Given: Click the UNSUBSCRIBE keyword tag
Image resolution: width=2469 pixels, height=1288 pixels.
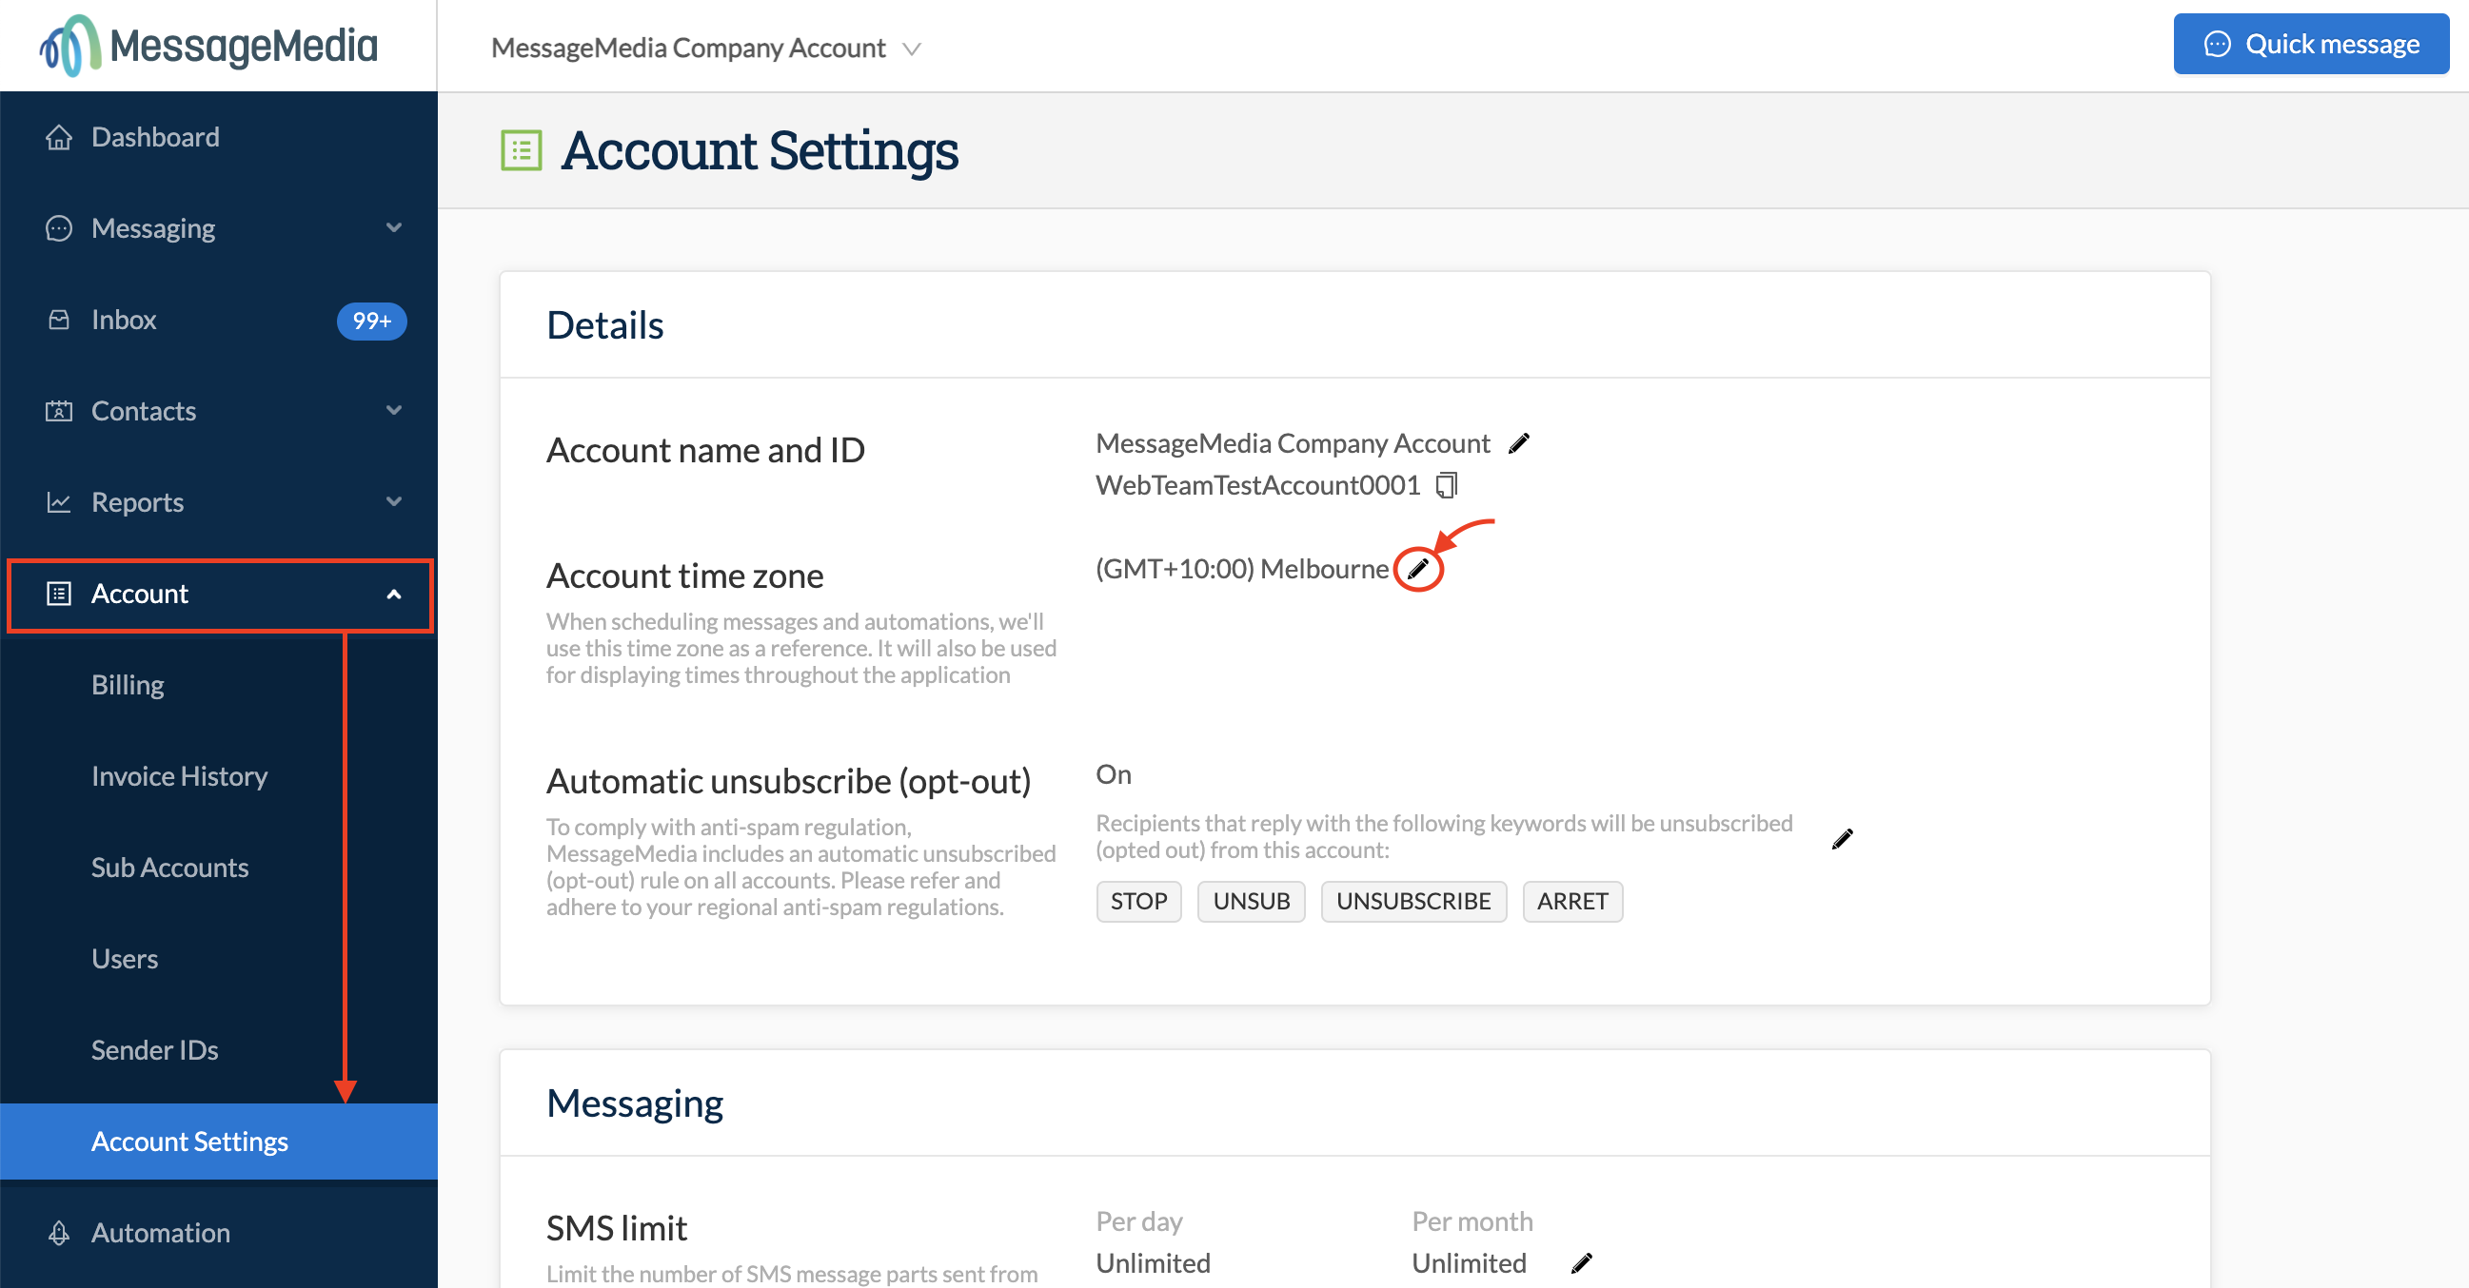Looking at the screenshot, I should tap(1413, 901).
